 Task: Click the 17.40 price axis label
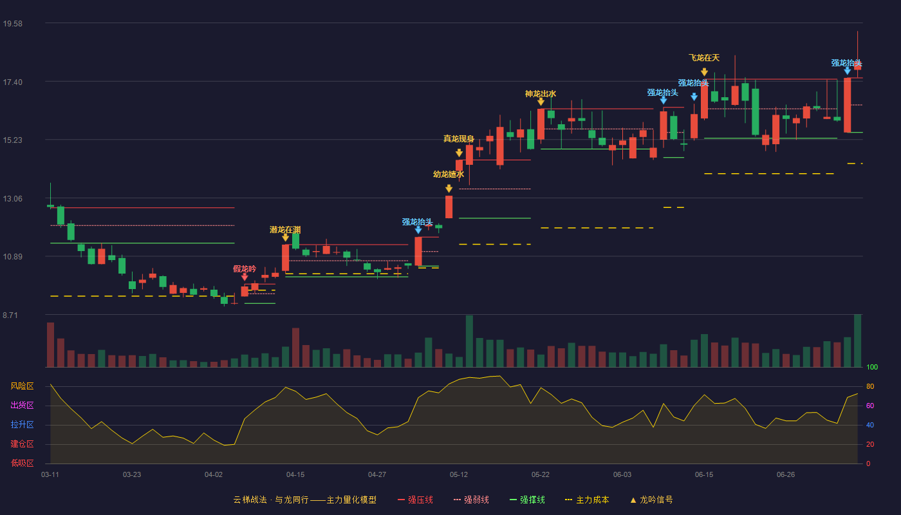[x=12, y=82]
